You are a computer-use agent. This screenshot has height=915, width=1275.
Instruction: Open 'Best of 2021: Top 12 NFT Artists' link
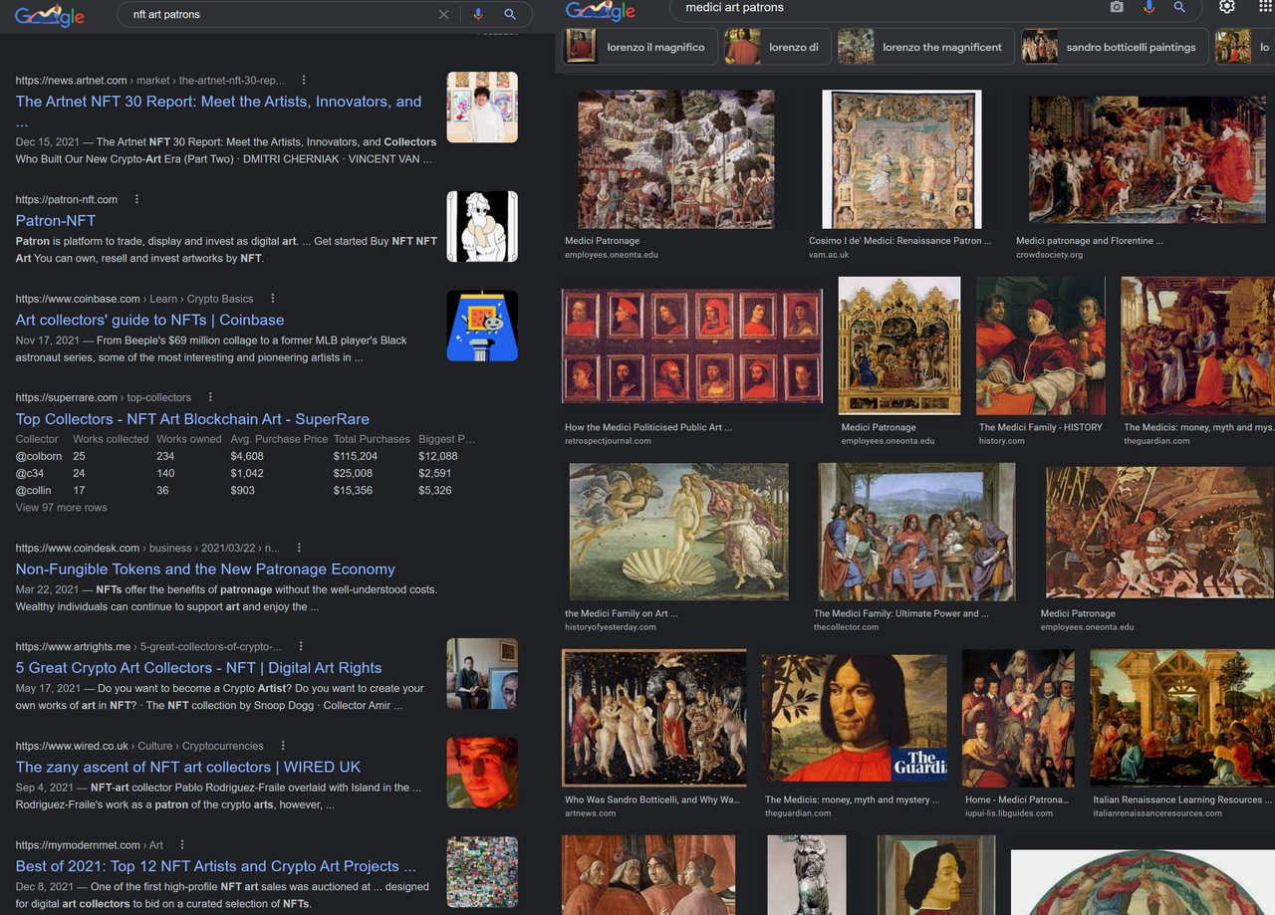click(x=216, y=866)
